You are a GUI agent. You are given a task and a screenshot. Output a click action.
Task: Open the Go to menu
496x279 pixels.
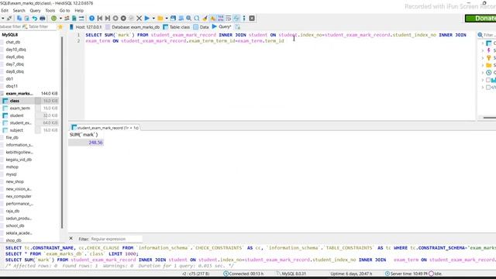tap(64, 10)
